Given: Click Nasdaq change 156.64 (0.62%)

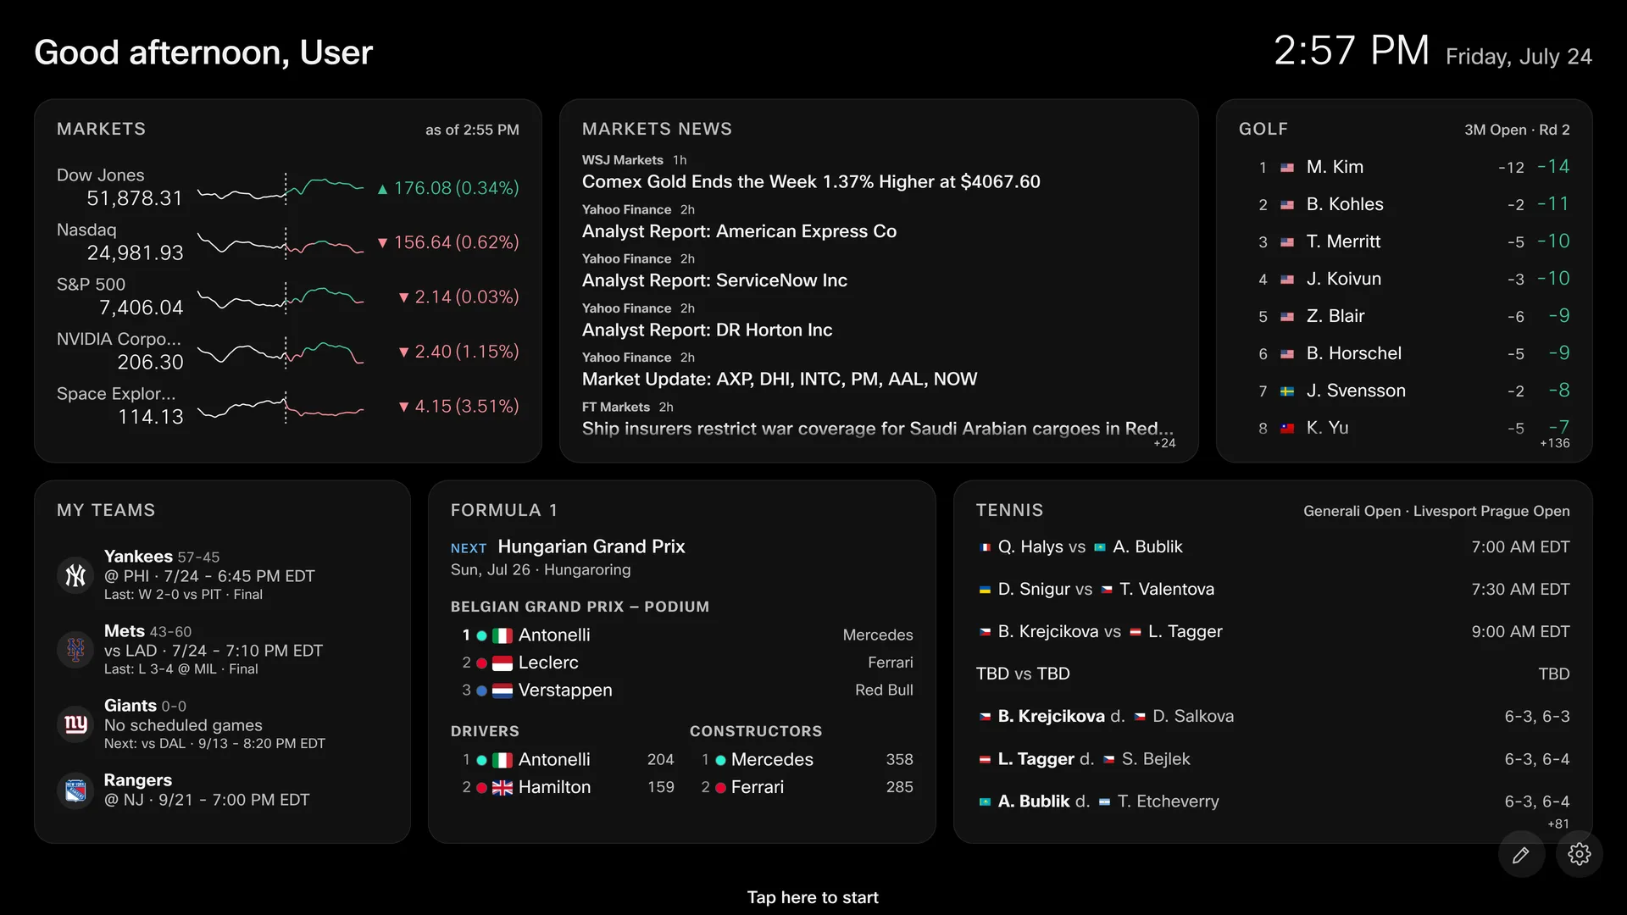Looking at the screenshot, I should pos(447,242).
